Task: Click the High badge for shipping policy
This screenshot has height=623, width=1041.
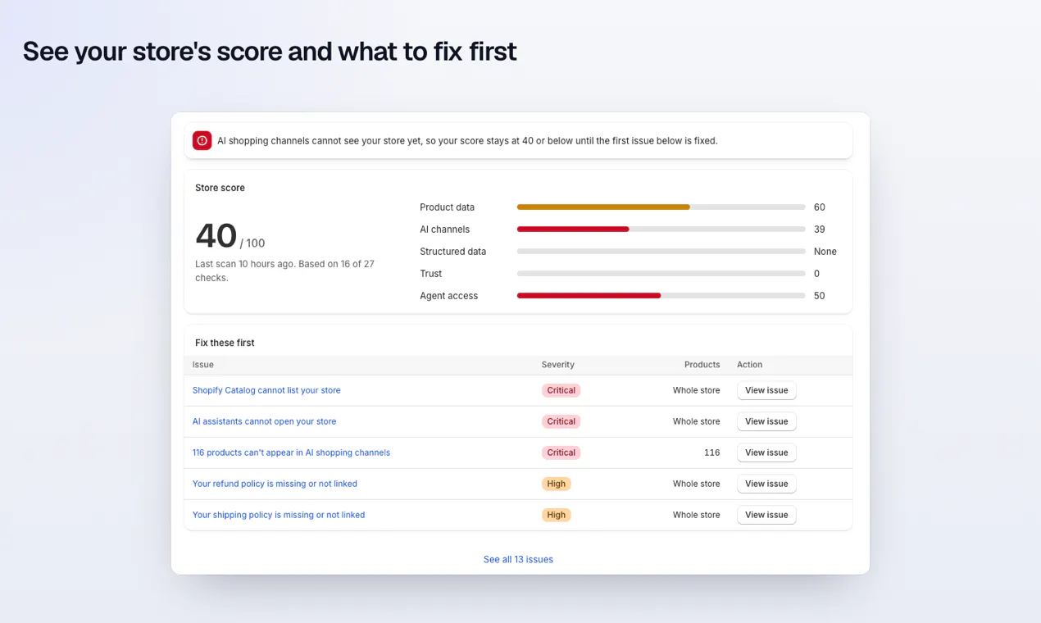Action: [556, 515]
